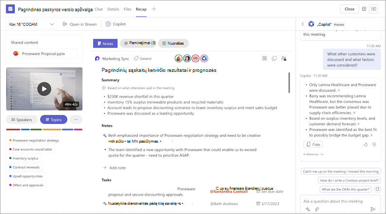This screenshot has width=386, height=214.
Task: Click the Ask a question input field
Action: click(340, 201)
